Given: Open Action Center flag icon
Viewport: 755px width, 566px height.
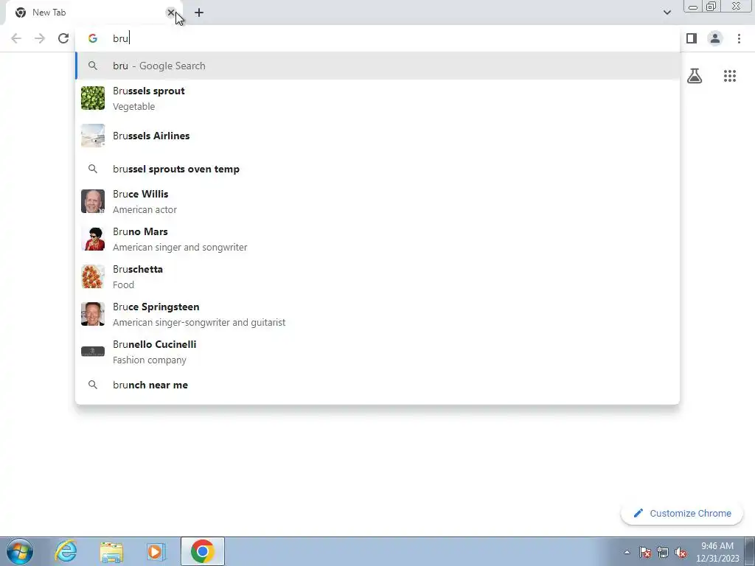Looking at the screenshot, I should (x=645, y=552).
